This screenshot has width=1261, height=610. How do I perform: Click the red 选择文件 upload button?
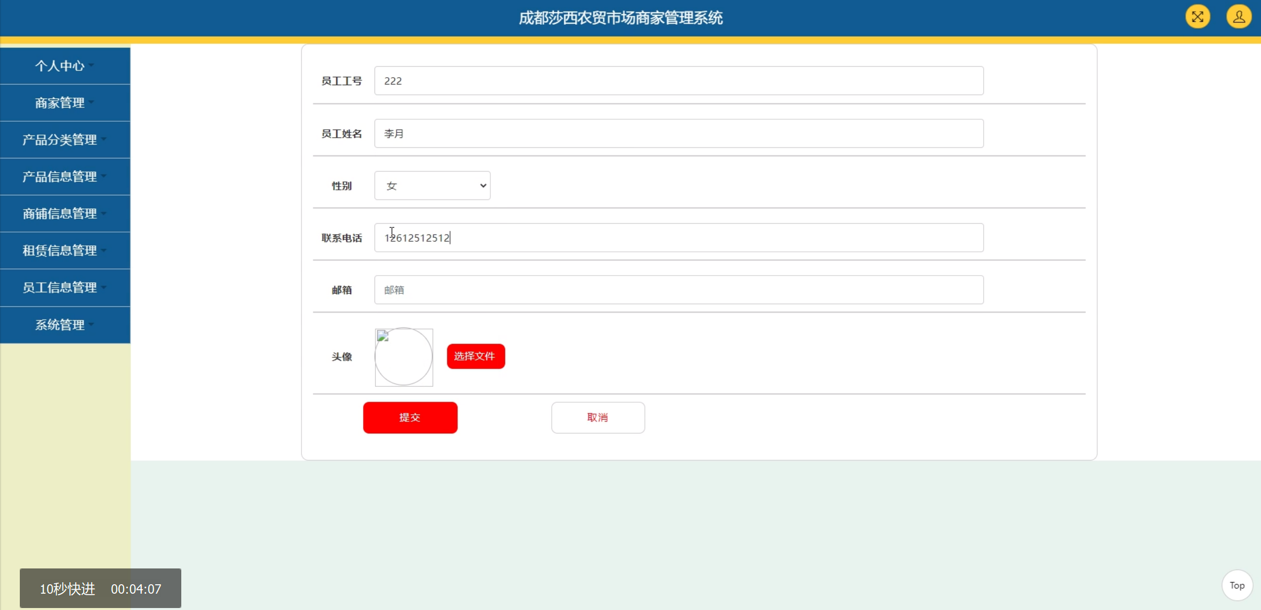(475, 356)
